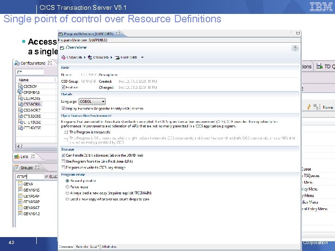Viewport: 335px width, 251px height.
Task: Toggle the CPU intensive program checkbox
Action: pos(66,139)
